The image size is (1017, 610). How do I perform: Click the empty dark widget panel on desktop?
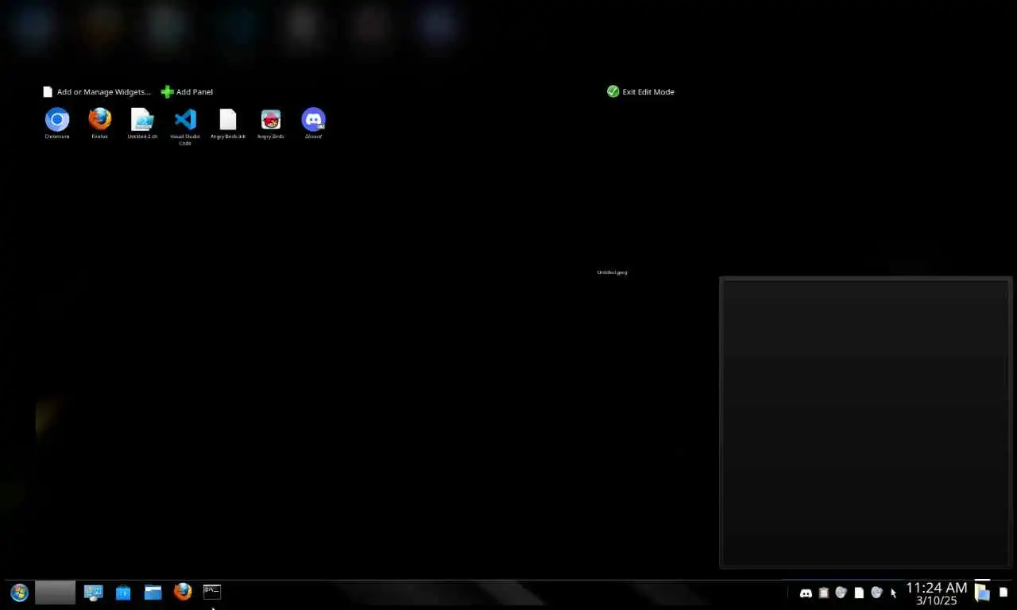(865, 423)
